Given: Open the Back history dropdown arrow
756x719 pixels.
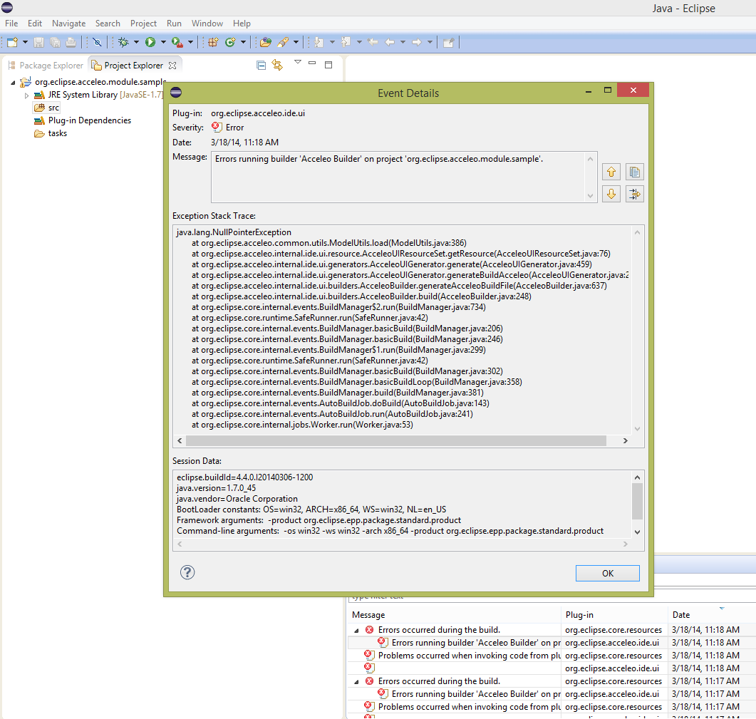Looking at the screenshot, I should pyautogui.click(x=403, y=43).
